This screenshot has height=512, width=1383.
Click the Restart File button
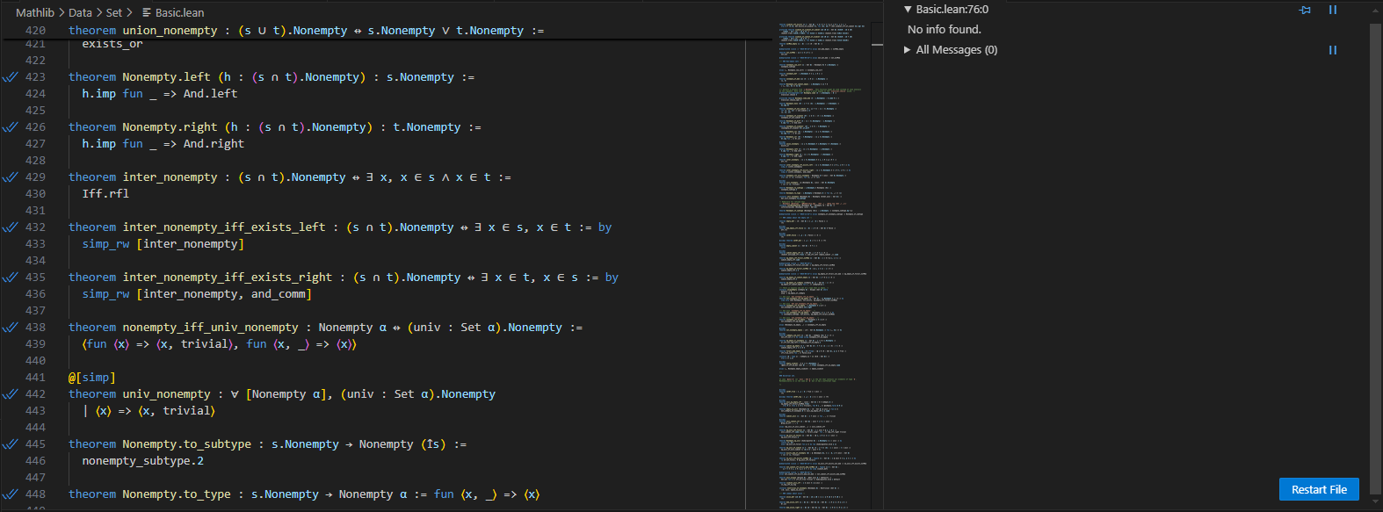(x=1318, y=489)
